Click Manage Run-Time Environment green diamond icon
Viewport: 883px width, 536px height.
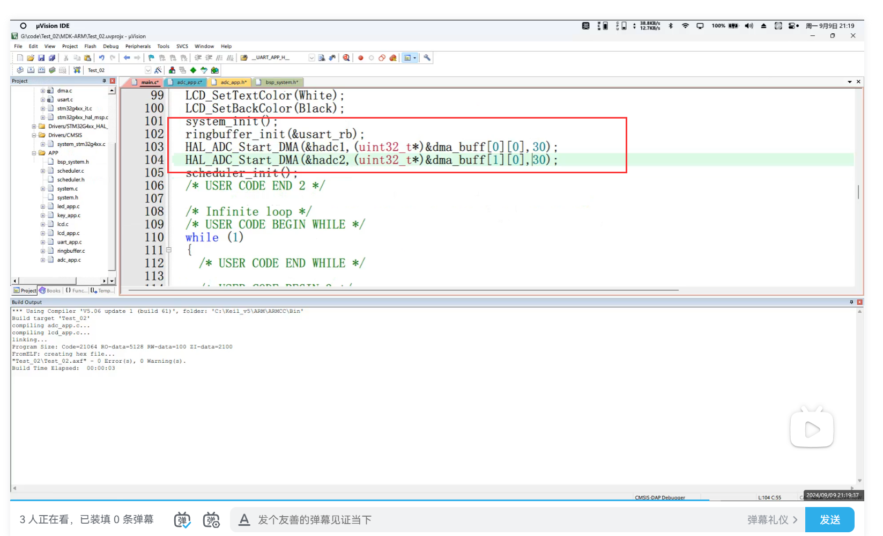click(x=193, y=70)
